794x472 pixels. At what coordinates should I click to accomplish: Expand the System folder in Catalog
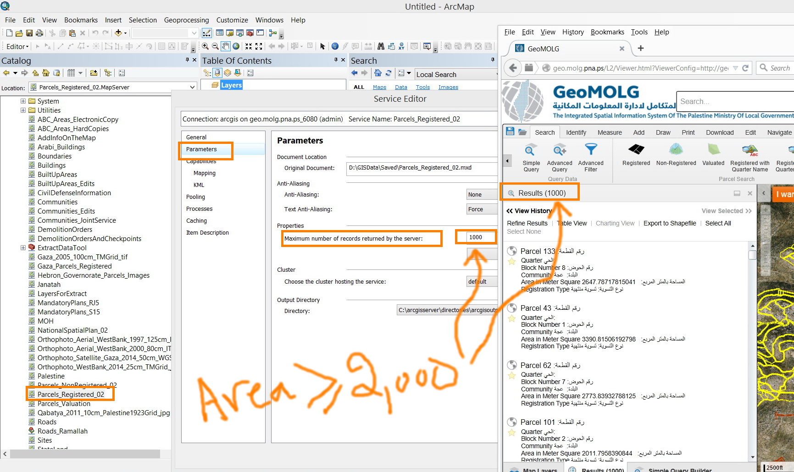(x=23, y=101)
